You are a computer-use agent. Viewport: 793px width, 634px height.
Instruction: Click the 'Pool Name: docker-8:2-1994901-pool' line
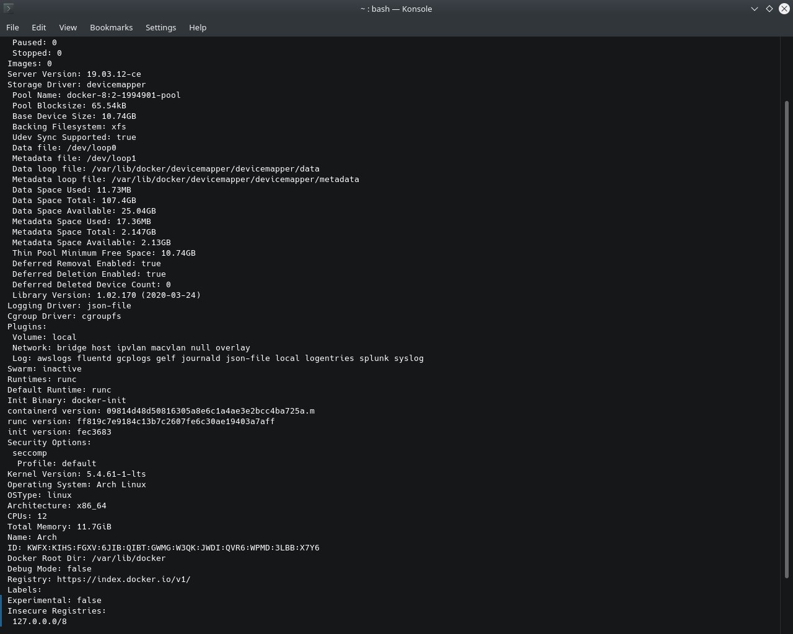[97, 95]
